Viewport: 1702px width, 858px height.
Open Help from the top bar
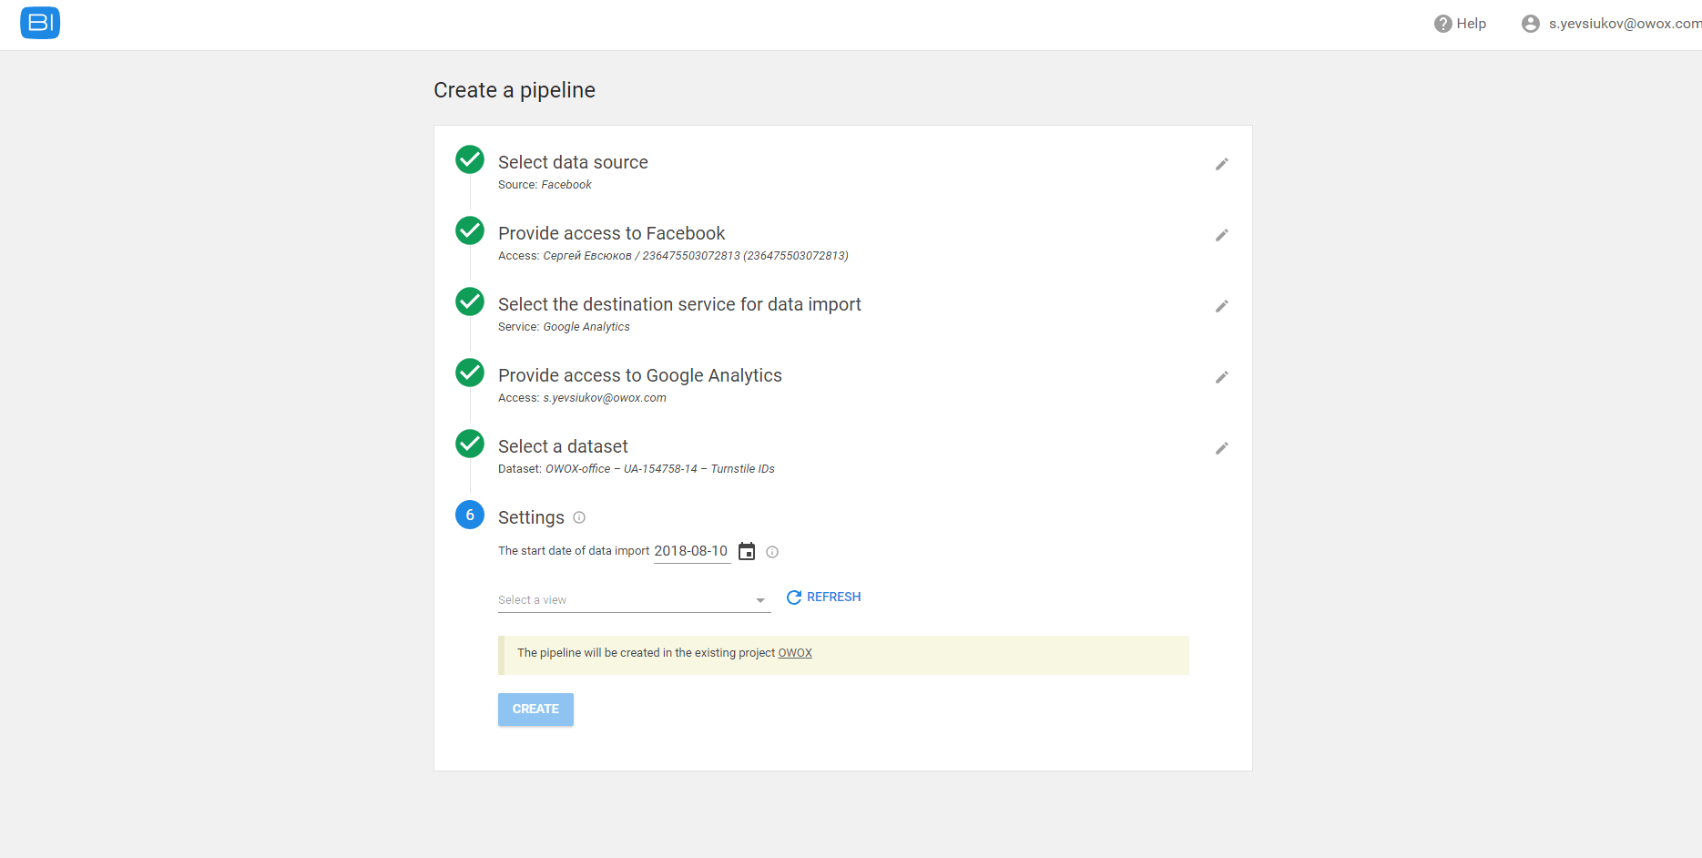point(1460,24)
